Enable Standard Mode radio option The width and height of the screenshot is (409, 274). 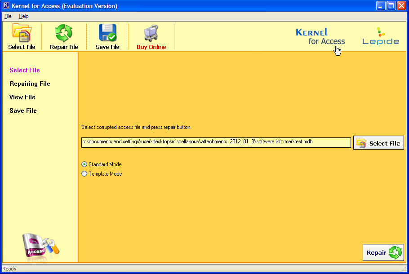click(84, 164)
